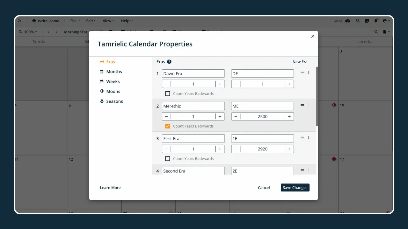Open the File dropdown menu
This screenshot has height=229, width=408.
point(75,21)
